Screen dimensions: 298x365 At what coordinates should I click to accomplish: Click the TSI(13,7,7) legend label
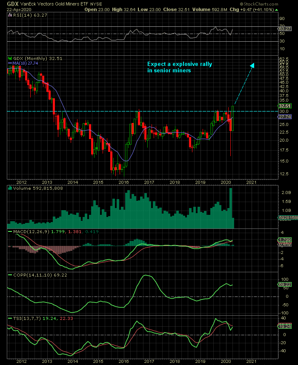click(x=27, y=318)
